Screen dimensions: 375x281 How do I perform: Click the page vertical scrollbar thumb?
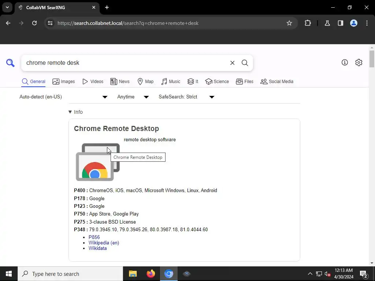(372, 59)
